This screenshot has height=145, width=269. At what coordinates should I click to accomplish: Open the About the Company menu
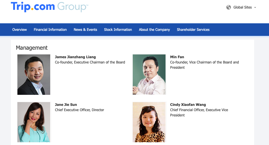pos(154,30)
